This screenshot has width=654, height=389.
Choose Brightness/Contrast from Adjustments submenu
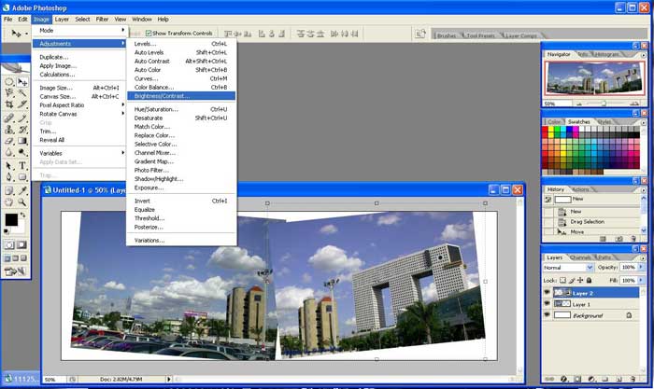point(162,95)
